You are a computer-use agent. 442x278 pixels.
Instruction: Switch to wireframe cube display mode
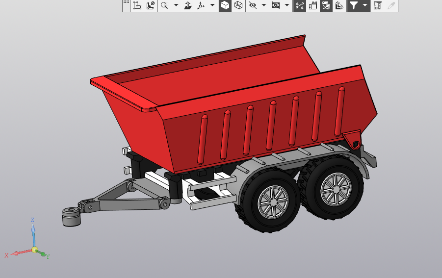click(238, 5)
